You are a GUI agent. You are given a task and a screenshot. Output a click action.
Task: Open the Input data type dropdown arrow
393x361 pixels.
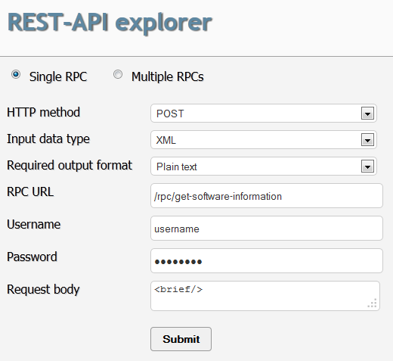[367, 140]
